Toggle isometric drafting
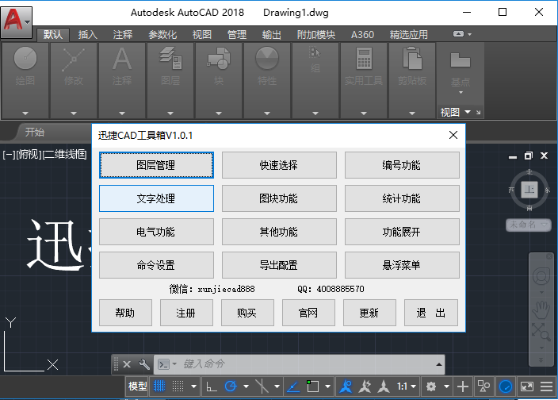558x400 pixels. point(262,387)
